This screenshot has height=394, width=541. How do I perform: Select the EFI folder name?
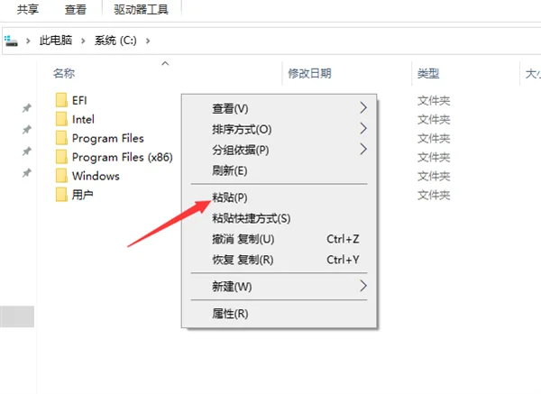[x=79, y=100]
